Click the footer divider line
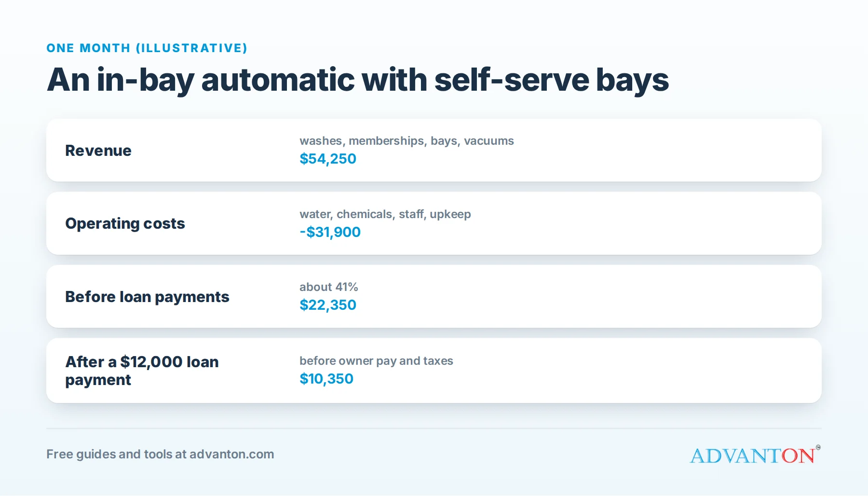868x496 pixels. 434,428
